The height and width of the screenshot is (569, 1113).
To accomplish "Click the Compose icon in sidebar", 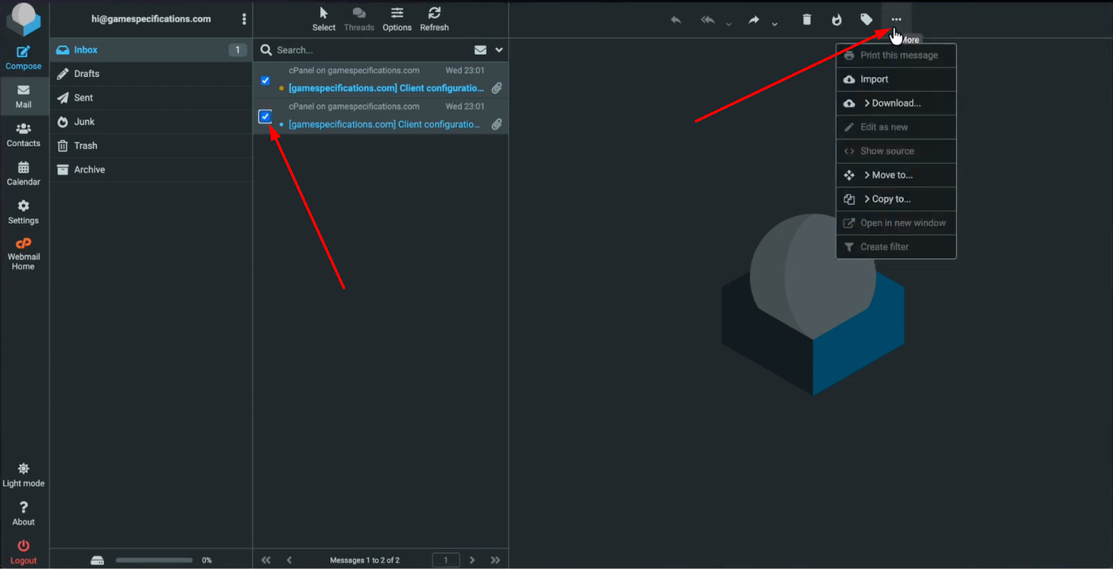I will tap(23, 57).
